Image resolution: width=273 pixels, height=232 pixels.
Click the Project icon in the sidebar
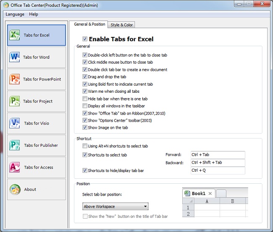14,101
